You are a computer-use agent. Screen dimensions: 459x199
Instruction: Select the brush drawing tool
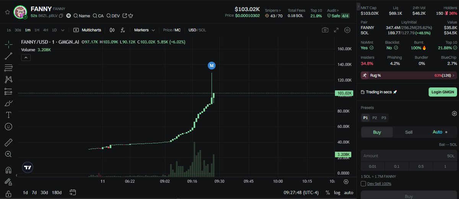pyautogui.click(x=8, y=103)
